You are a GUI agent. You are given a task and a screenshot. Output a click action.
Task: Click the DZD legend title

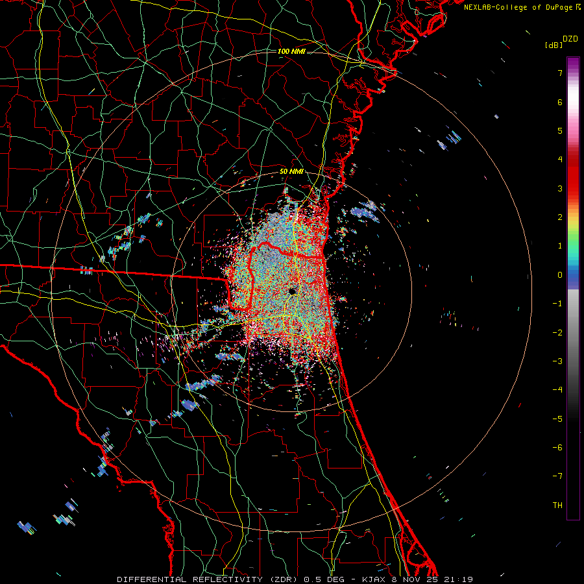pos(570,39)
